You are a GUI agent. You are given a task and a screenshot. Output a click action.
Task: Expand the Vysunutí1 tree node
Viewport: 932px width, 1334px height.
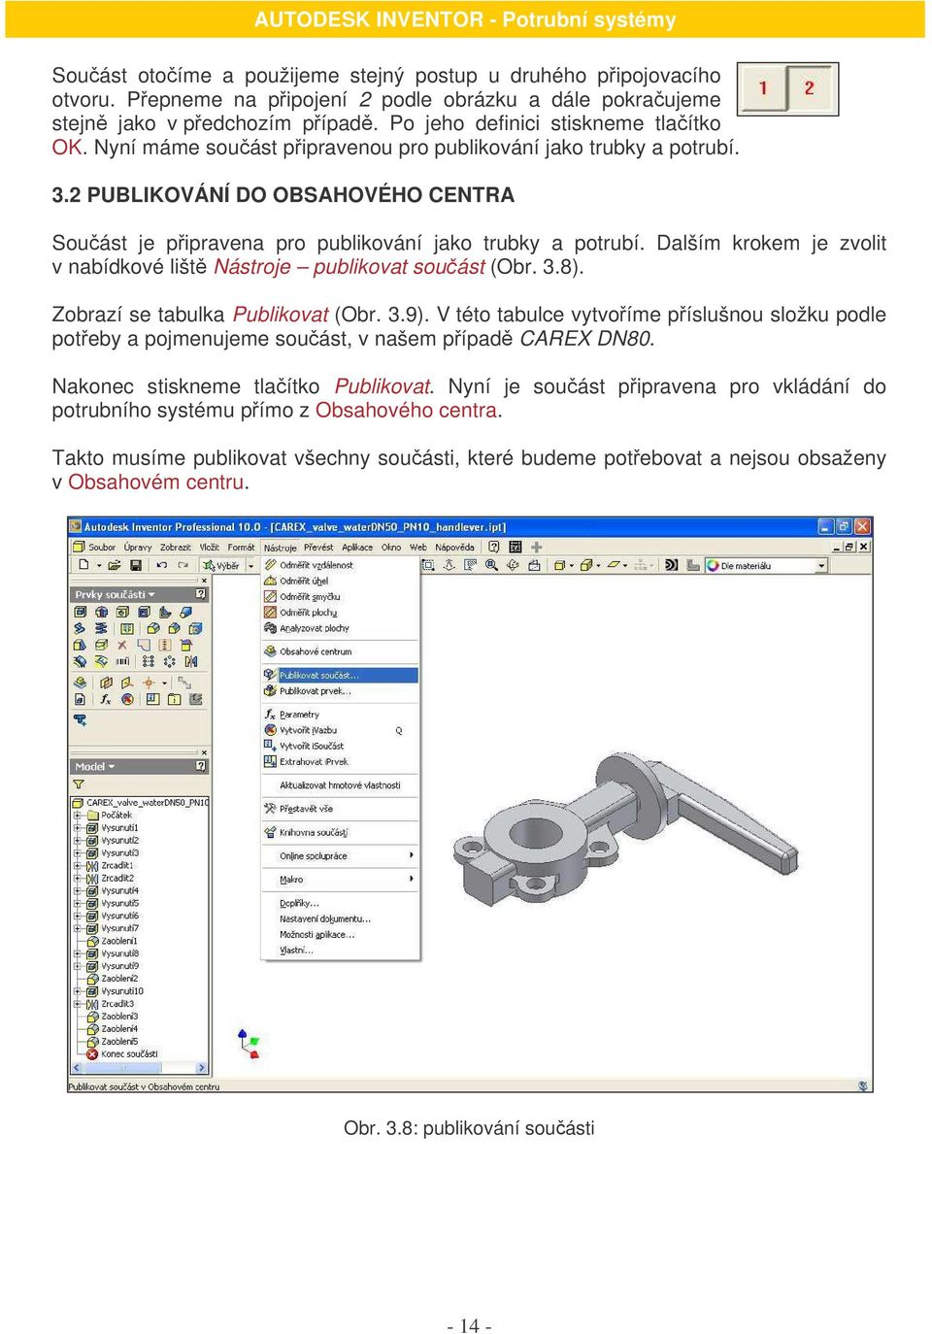tap(78, 828)
